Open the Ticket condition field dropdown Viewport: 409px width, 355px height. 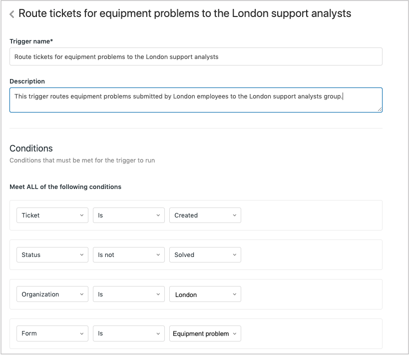52,215
